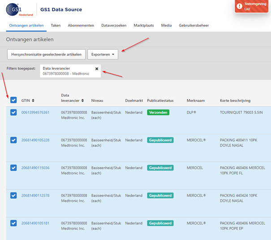Click the Testomgeving UAT banner
This screenshot has width=271, height=240.
click(251, 6)
